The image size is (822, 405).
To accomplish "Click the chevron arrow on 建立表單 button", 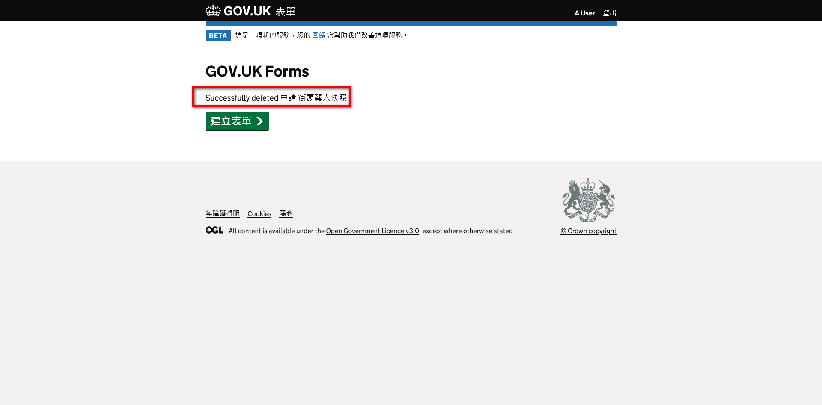I will pos(259,121).
